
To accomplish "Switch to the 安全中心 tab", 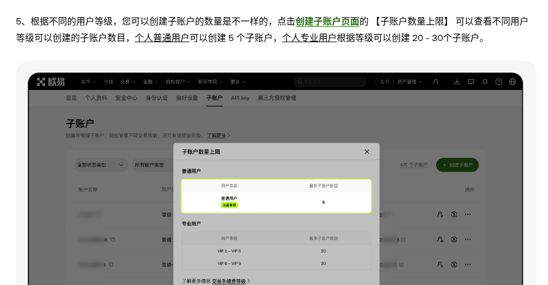I will click(126, 98).
